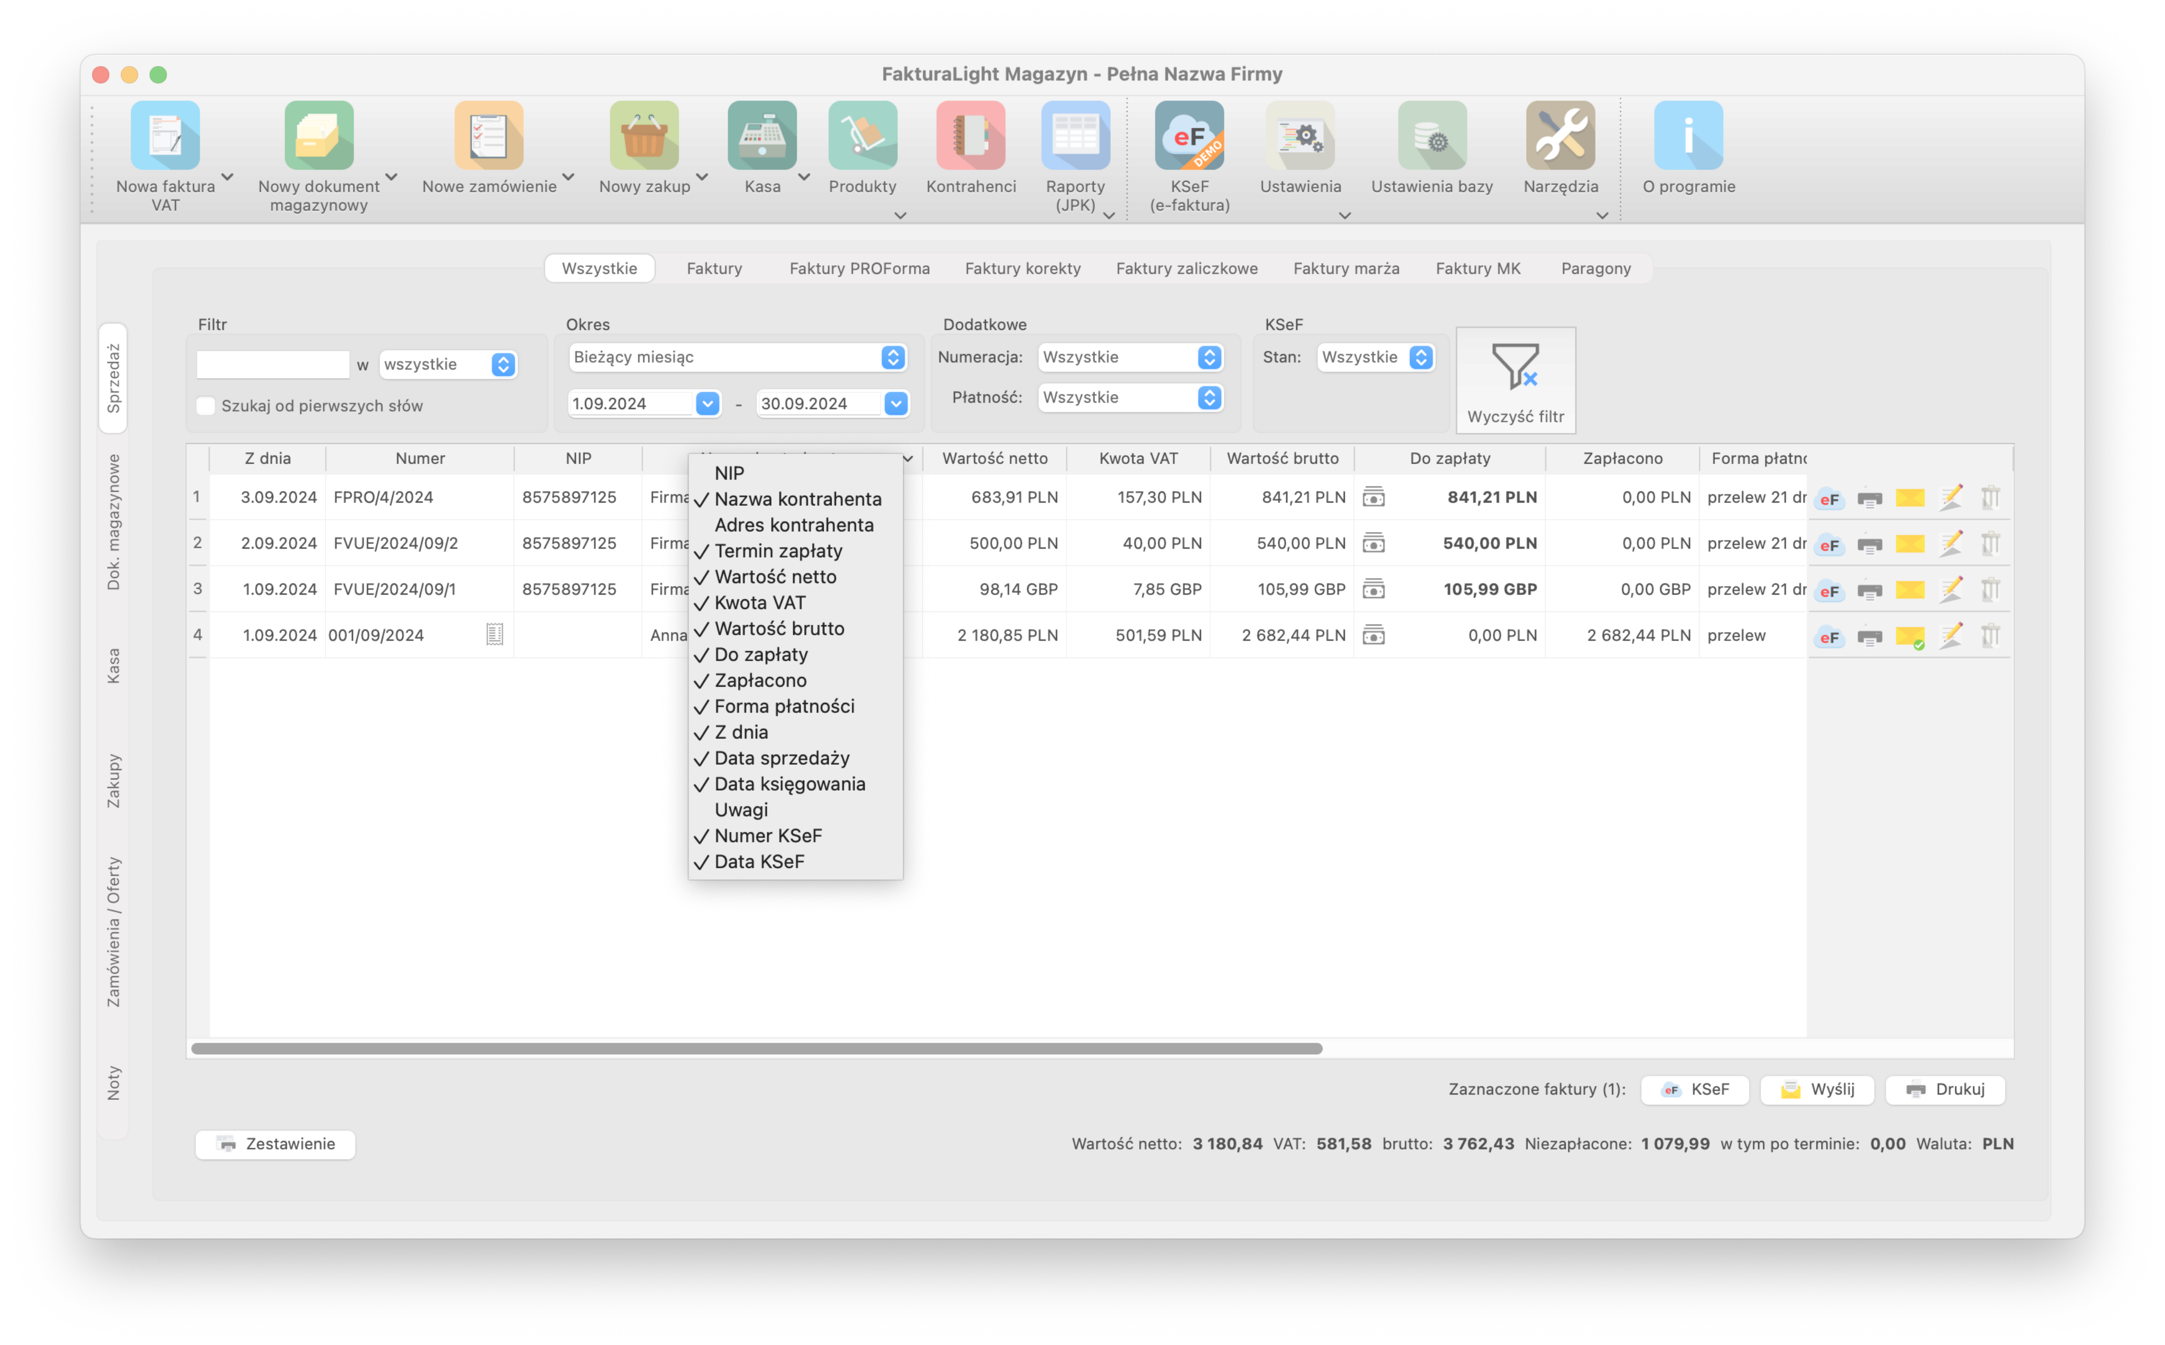This screenshot has width=2165, height=1345.
Task: Click envelope icon in 001/09/2024 row
Action: click(x=1909, y=636)
